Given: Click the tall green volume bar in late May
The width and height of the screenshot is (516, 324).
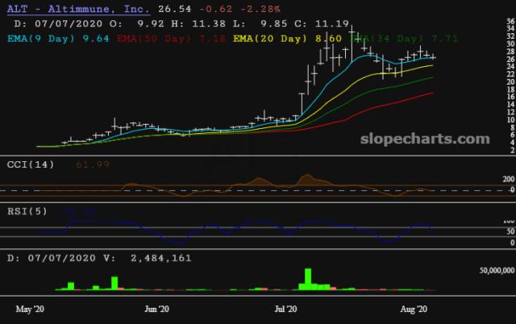Looking at the screenshot, I should tap(114, 282).
